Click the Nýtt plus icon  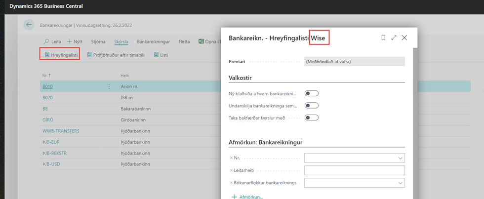pyautogui.click(x=70, y=42)
